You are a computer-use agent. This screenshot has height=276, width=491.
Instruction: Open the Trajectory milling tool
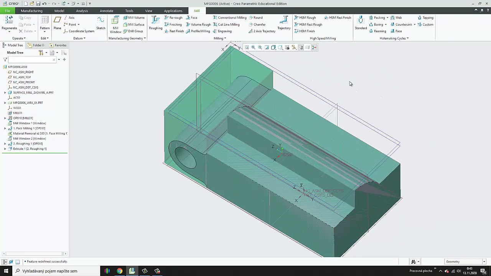284,23
